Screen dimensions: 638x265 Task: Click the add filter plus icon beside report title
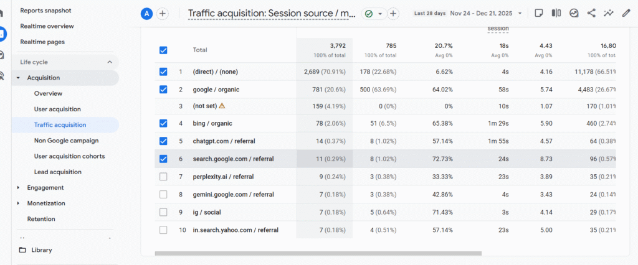(393, 14)
